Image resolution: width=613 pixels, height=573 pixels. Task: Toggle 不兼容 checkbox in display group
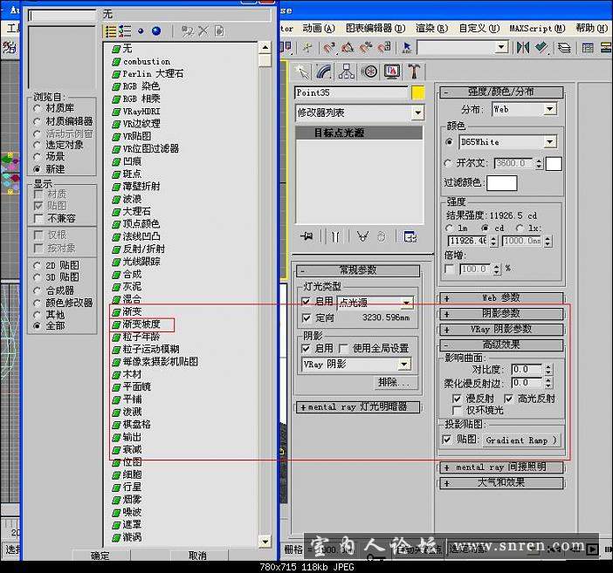click(38, 218)
